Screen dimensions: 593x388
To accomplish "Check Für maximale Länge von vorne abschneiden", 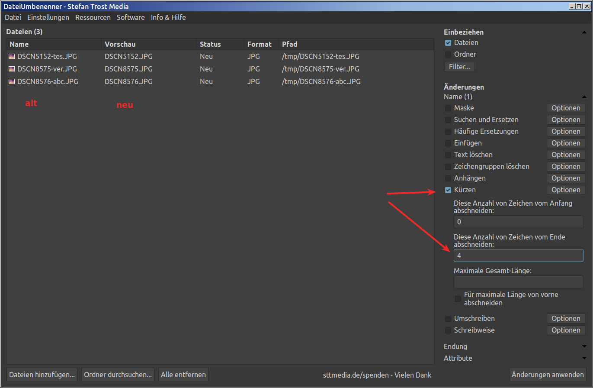I will click(458, 299).
